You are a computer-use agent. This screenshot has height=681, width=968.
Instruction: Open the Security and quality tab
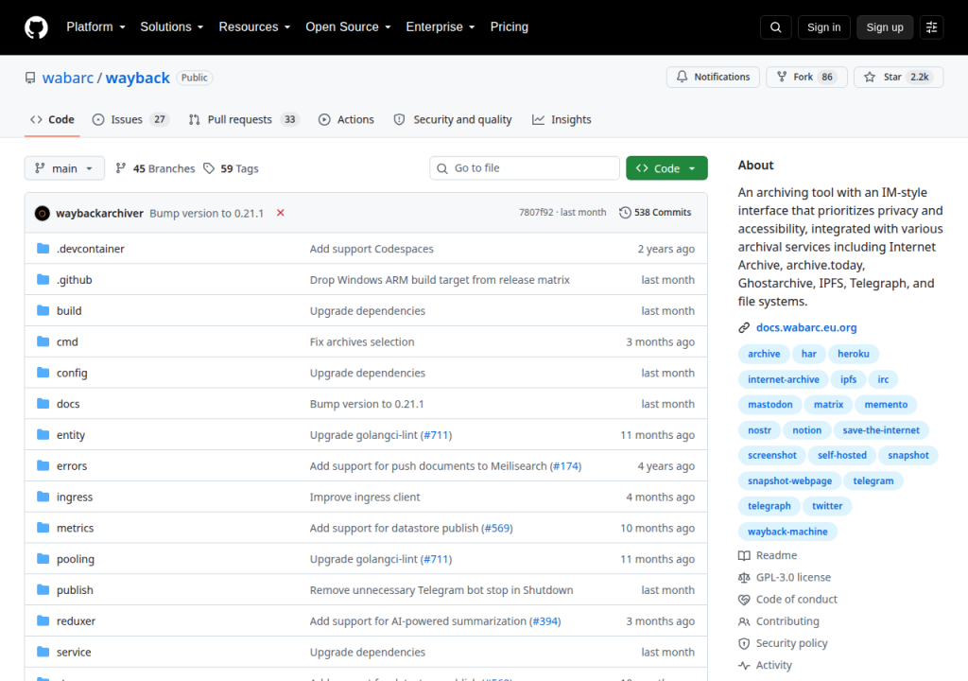coord(453,120)
